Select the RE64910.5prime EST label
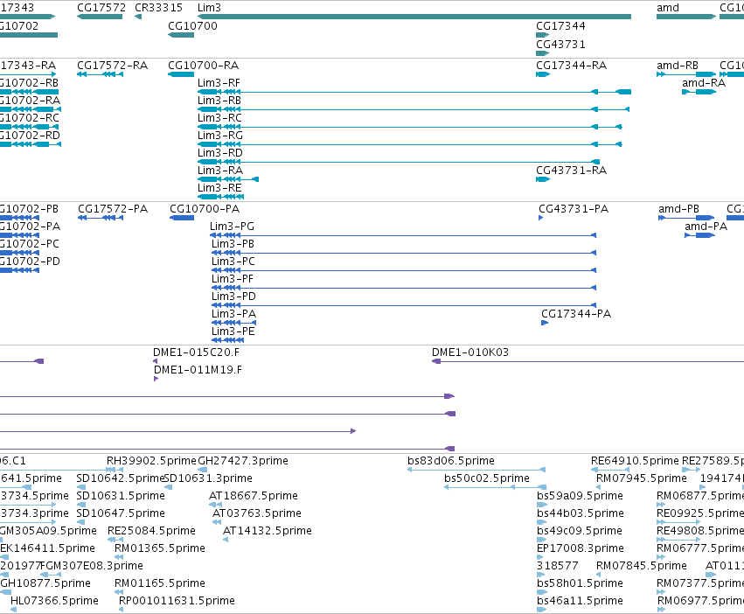This screenshot has height=614, width=744. 635,461
